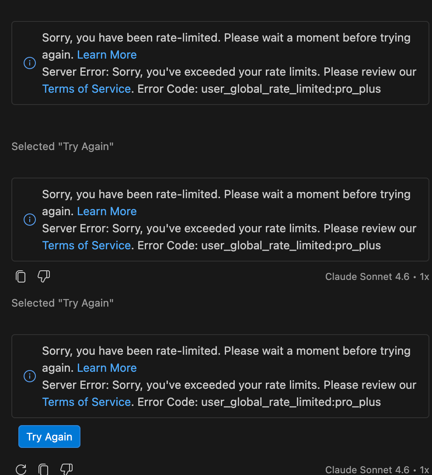The image size is (432, 475).
Task: Click the first 'Selected "Try Again"' message
Action: 63,147
